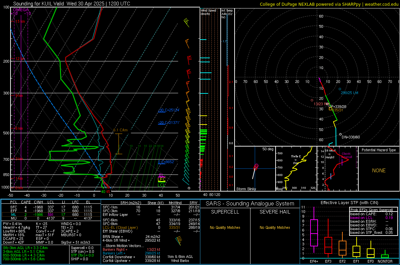Click the SARS Sounding Analogue System title
The height and width of the screenshot is (265, 400).
[250, 204]
